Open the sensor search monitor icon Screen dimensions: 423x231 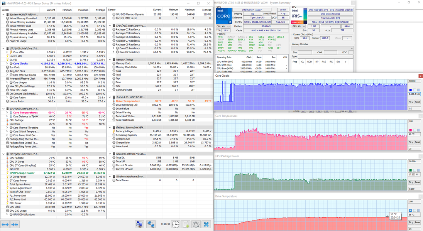(x=139, y=224)
